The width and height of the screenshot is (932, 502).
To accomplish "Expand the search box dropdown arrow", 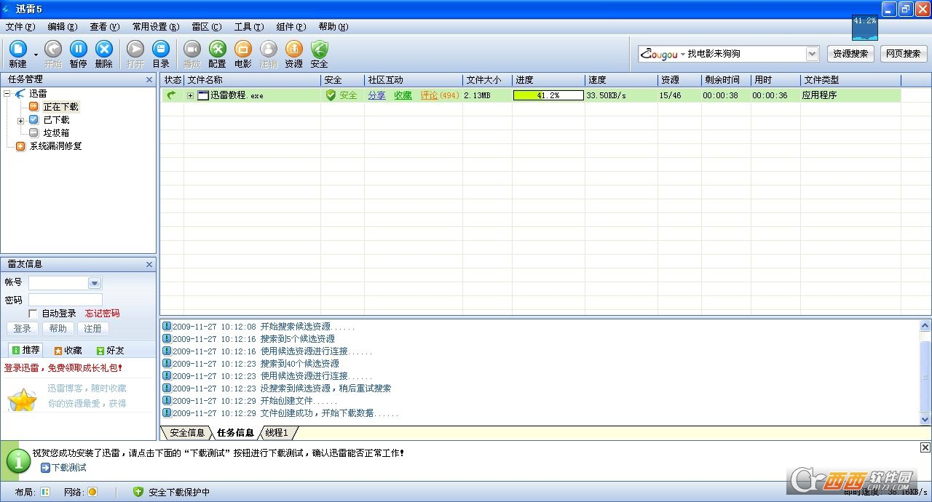I will tap(813, 54).
